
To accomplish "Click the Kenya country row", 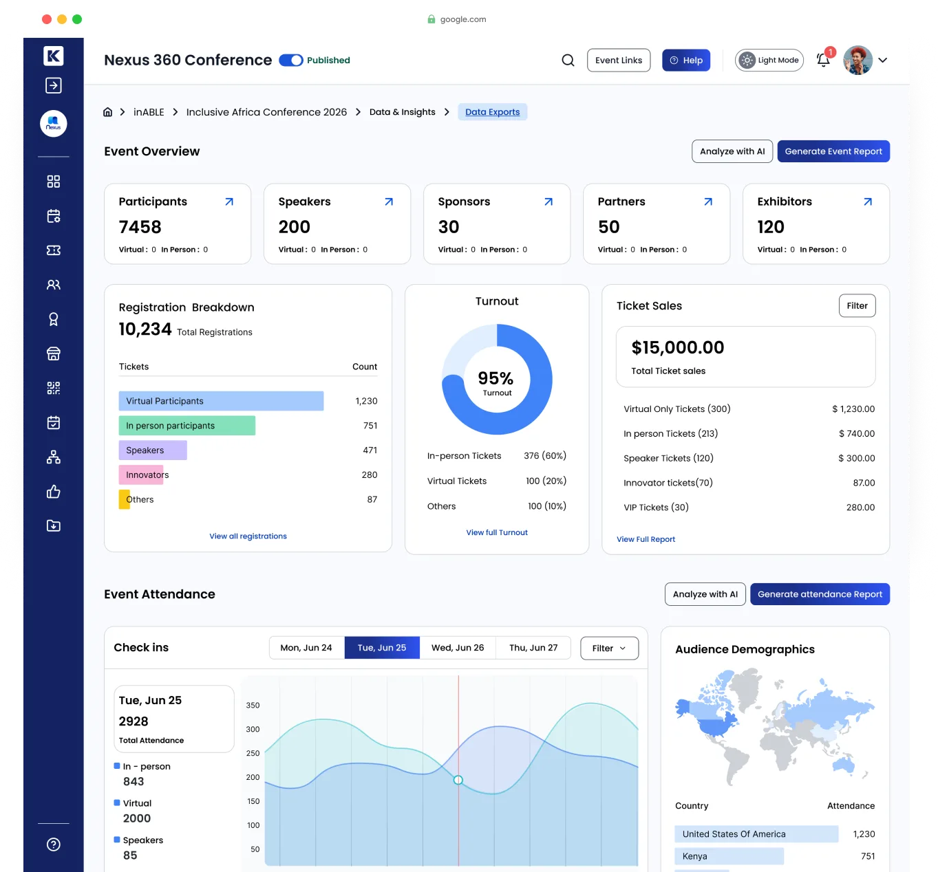I will tap(775, 856).
